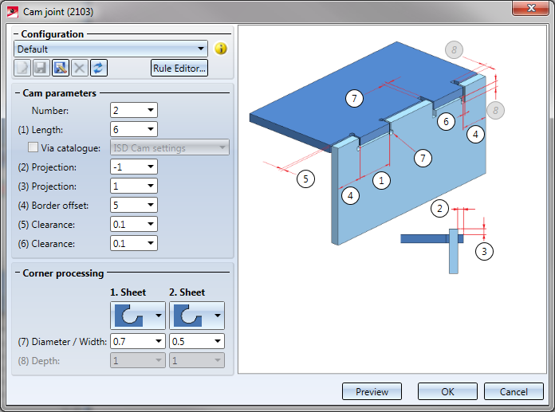Open the (6) Clearance dropdown
555x412 pixels.
134,243
